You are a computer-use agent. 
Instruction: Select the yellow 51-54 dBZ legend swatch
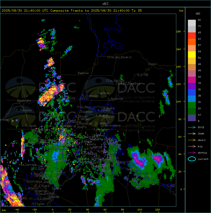(192, 55)
